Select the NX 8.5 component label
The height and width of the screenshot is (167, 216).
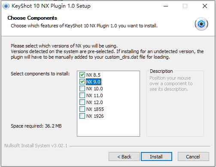click(93, 75)
